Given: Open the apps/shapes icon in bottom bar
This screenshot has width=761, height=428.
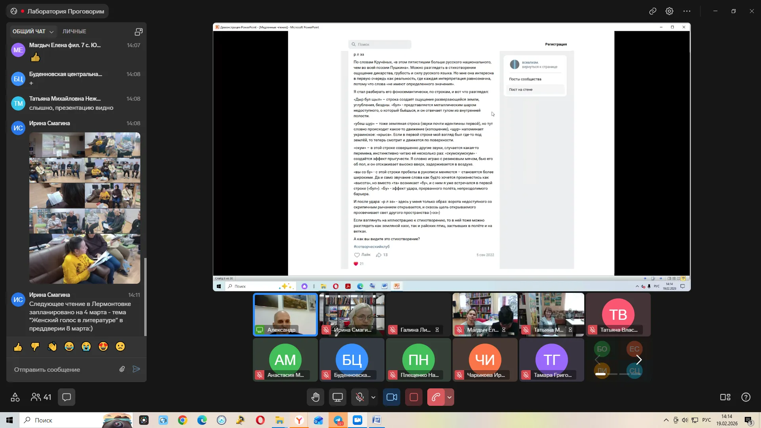Looking at the screenshot, I should [15, 397].
